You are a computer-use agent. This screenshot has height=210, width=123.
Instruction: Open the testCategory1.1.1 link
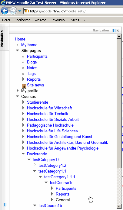[60, 177]
